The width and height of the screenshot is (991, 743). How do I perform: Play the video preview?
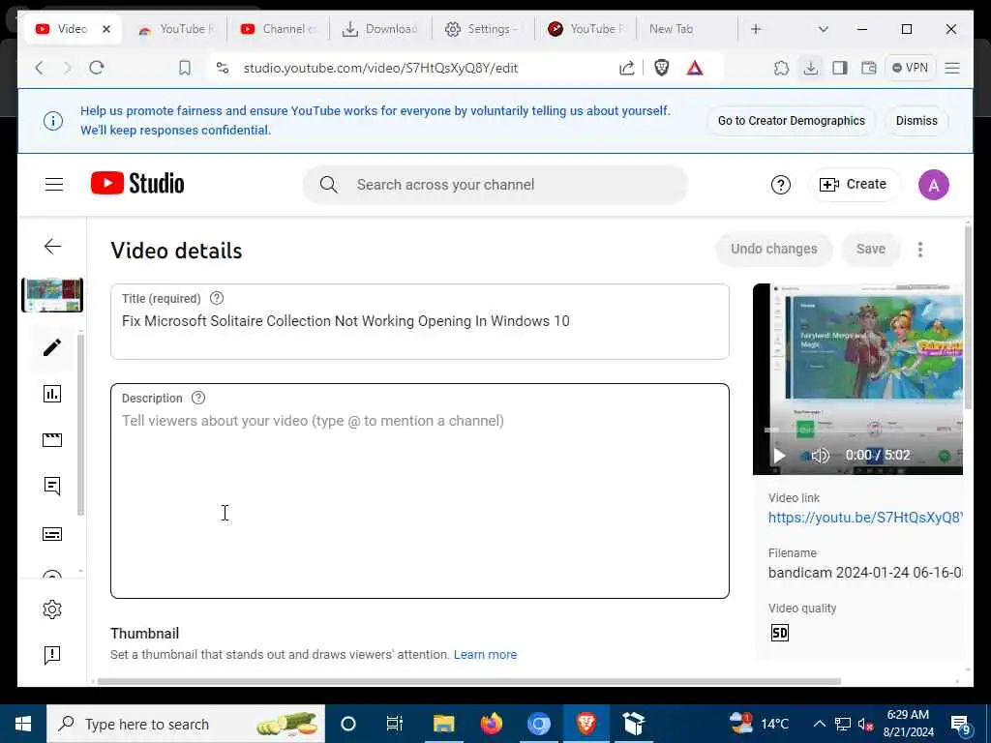pyautogui.click(x=779, y=455)
